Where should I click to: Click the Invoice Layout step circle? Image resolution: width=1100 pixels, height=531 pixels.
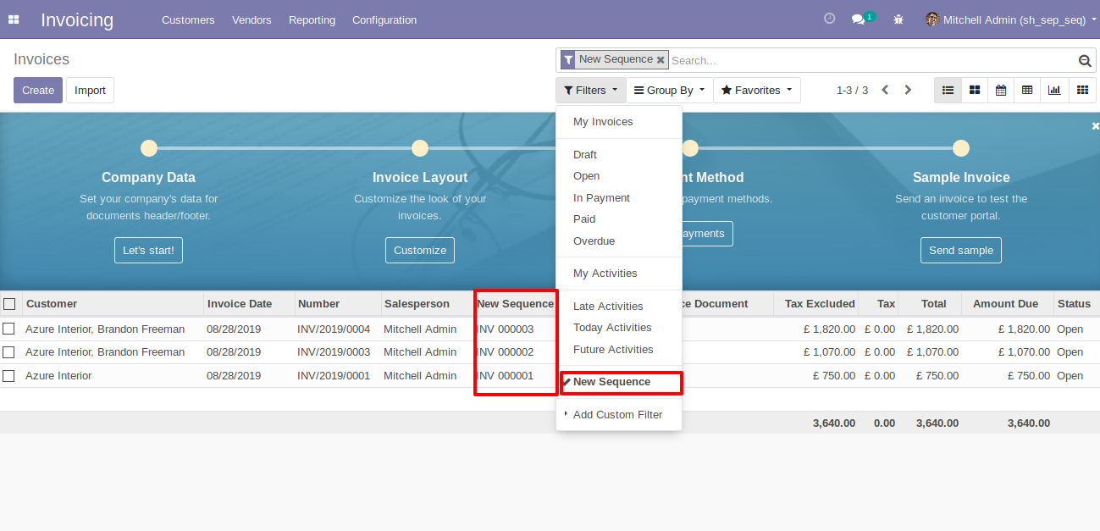420,148
